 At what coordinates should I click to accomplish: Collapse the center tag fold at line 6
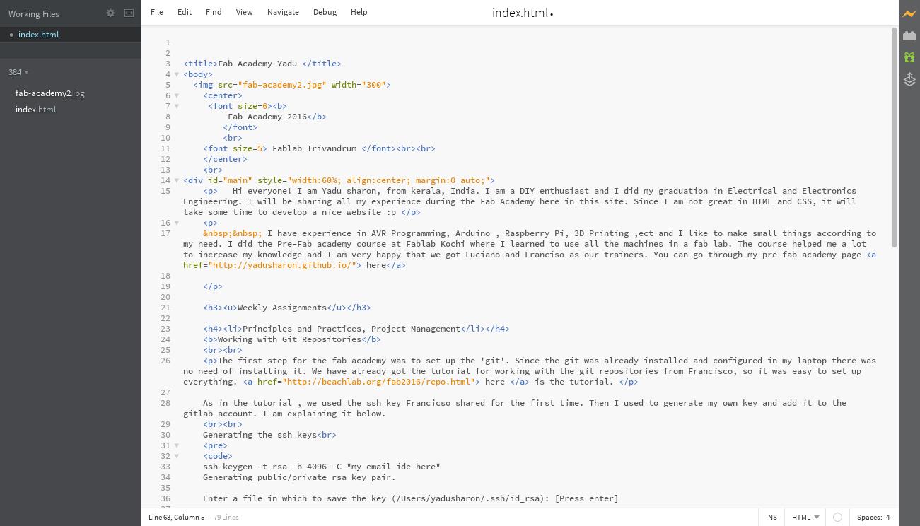[x=177, y=95]
